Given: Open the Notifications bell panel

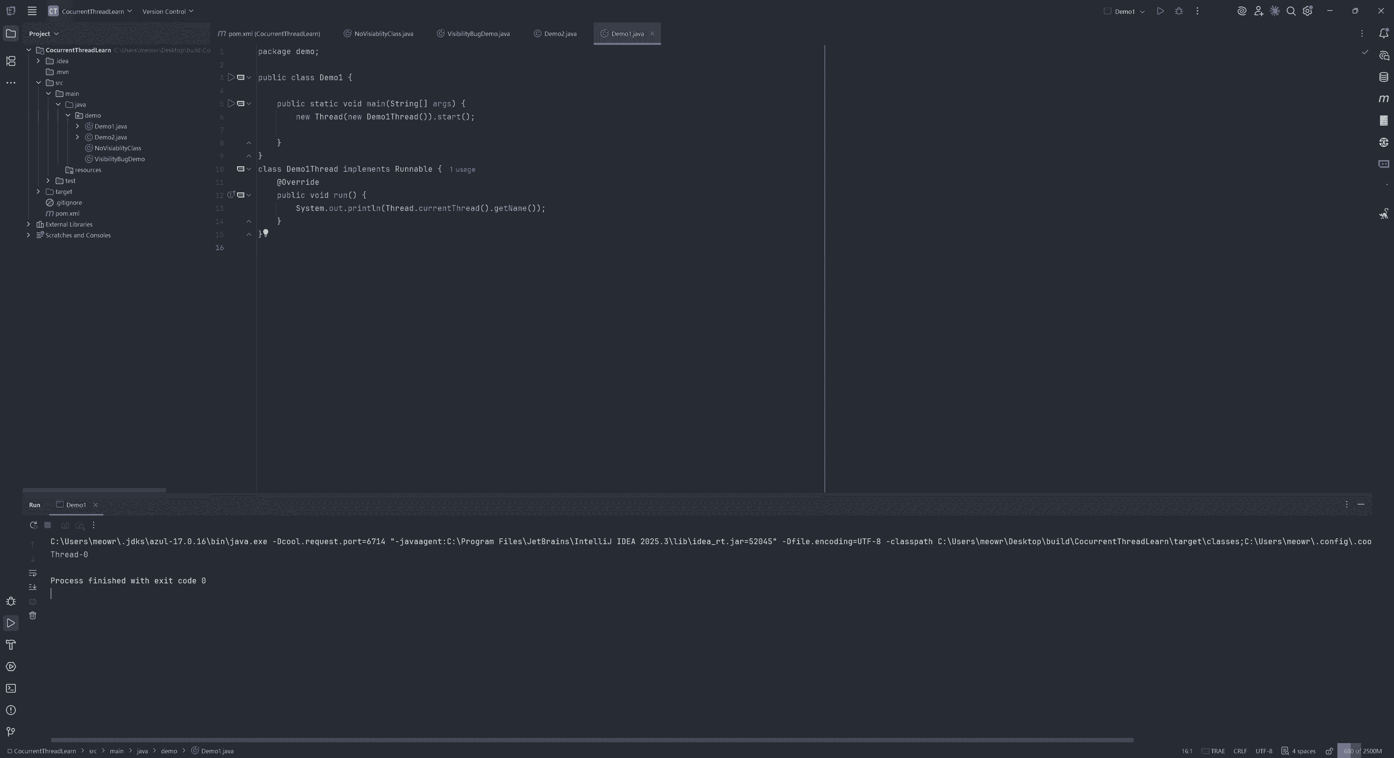Looking at the screenshot, I should click(x=1384, y=33).
